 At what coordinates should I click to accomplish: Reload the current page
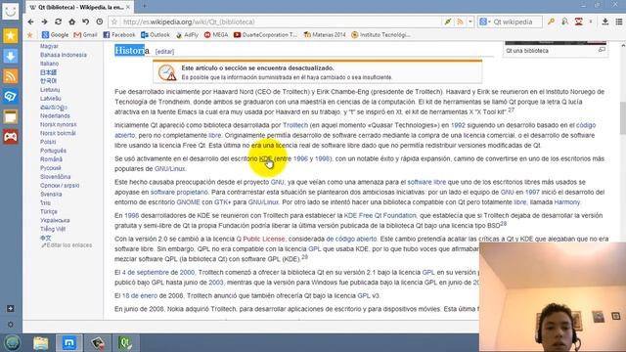59,22
